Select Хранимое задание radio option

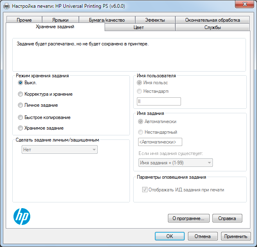pos(20,128)
